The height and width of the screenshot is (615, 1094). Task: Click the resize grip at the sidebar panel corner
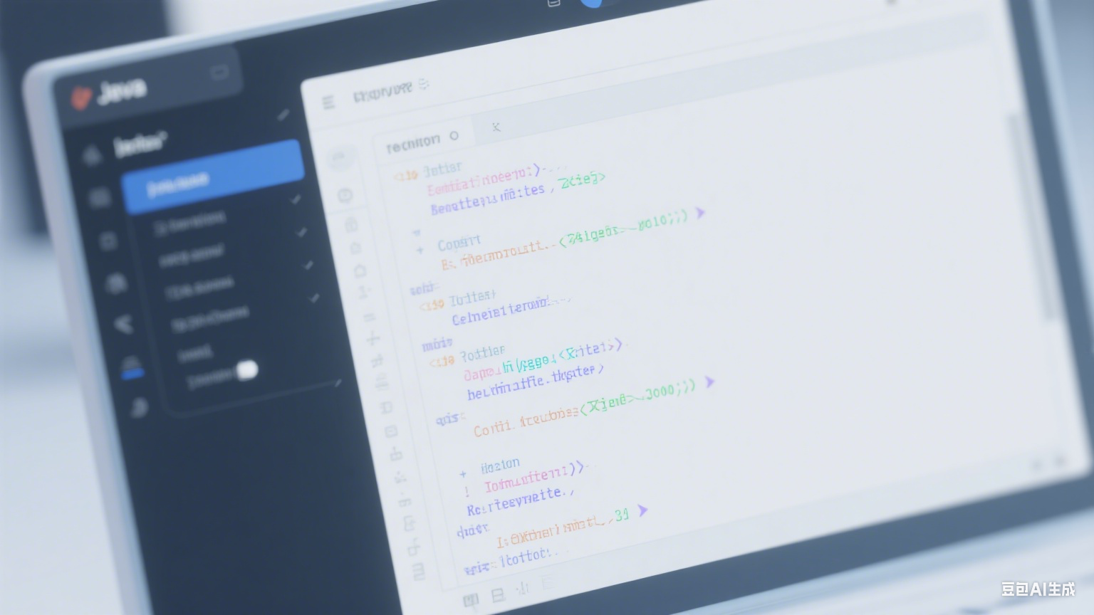point(338,383)
